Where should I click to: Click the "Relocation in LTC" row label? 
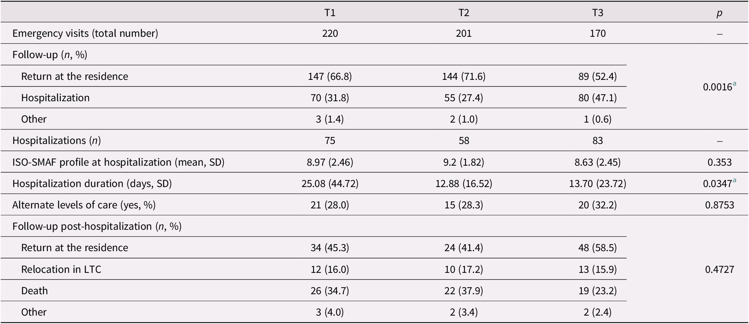(x=61, y=269)
